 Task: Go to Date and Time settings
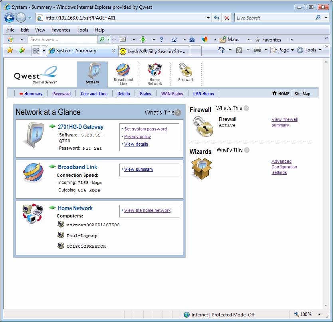tap(94, 94)
